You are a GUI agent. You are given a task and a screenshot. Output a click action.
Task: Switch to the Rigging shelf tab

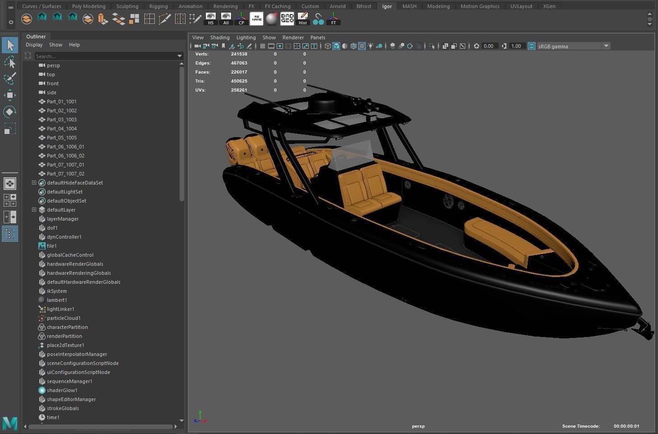[158, 6]
